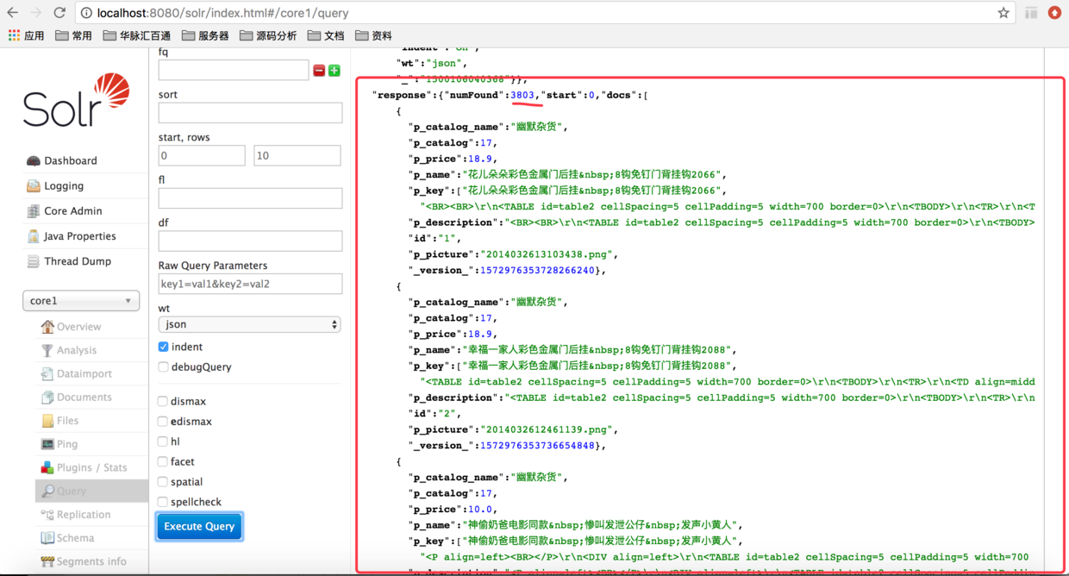This screenshot has height=576, width=1069.
Task: Click the df default field input
Action: pyautogui.click(x=250, y=241)
